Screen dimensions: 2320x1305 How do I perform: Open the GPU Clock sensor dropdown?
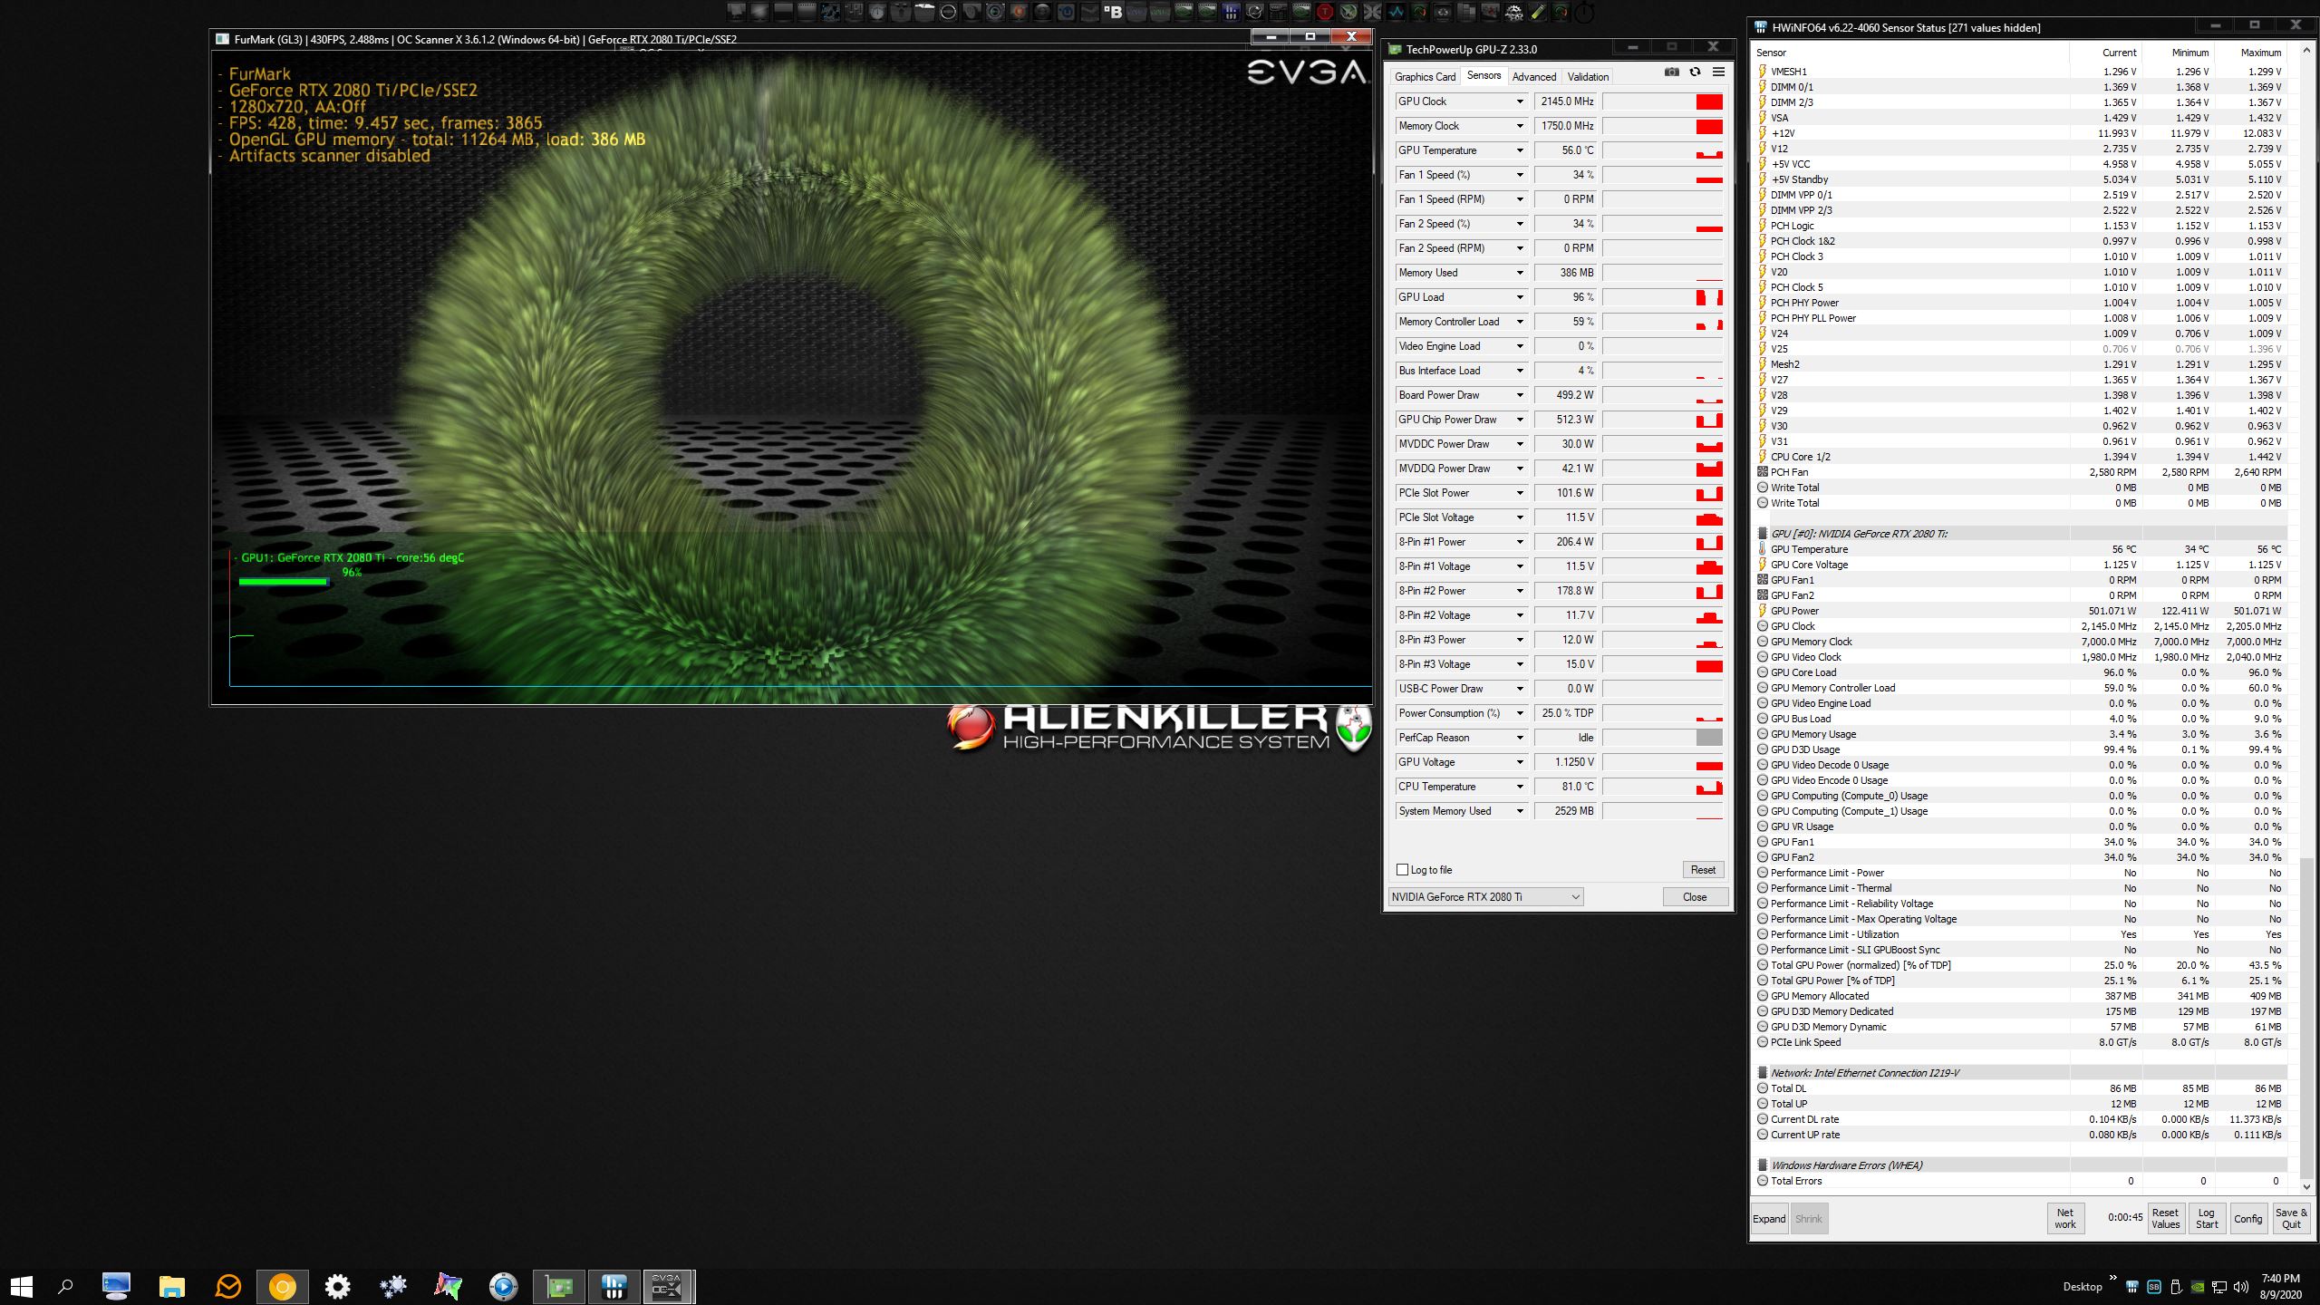click(1520, 101)
